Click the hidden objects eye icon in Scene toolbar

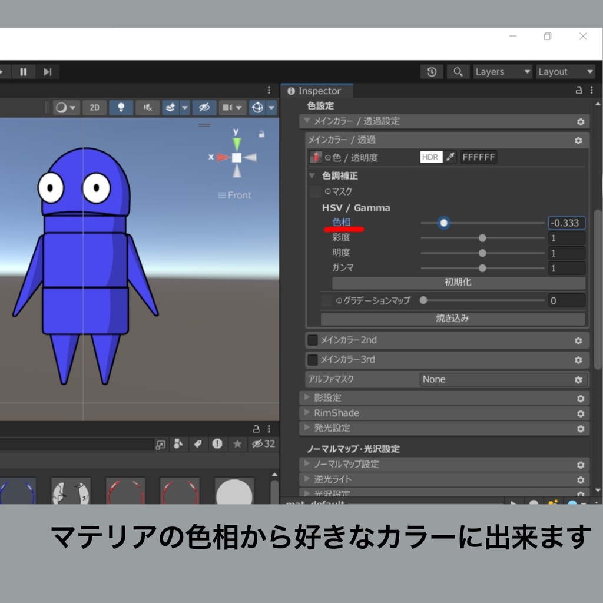point(205,107)
